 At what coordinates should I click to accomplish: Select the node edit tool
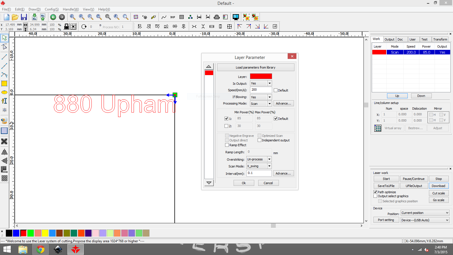coord(5,47)
